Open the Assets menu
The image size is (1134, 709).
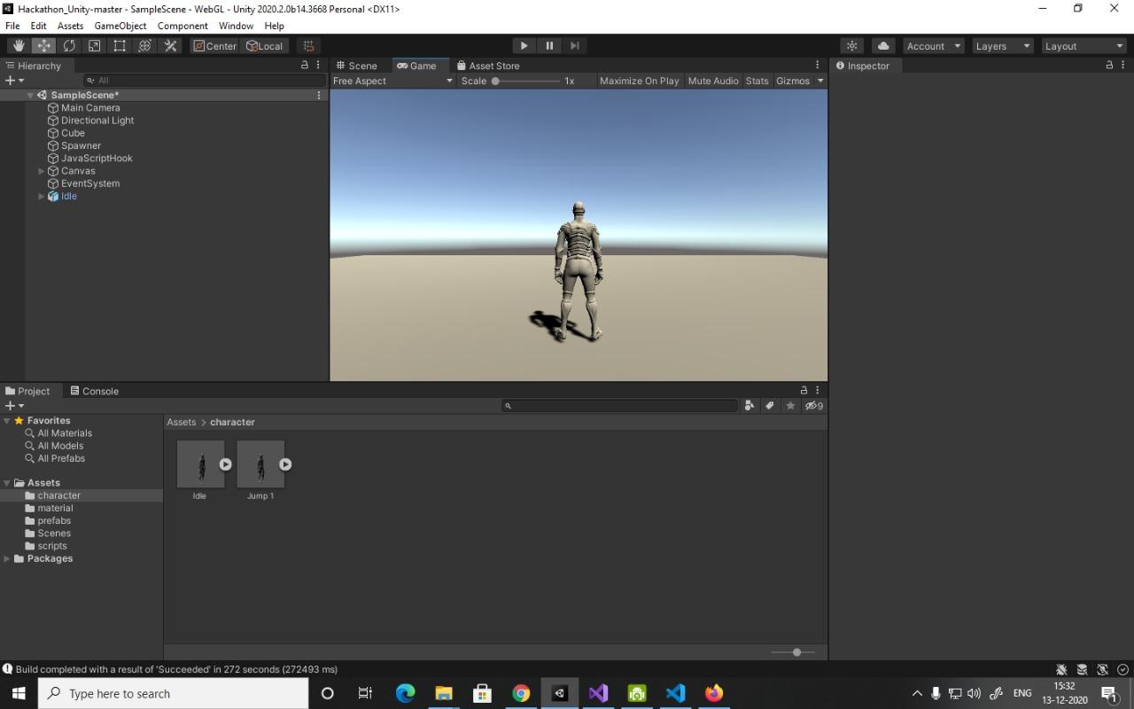tap(70, 26)
